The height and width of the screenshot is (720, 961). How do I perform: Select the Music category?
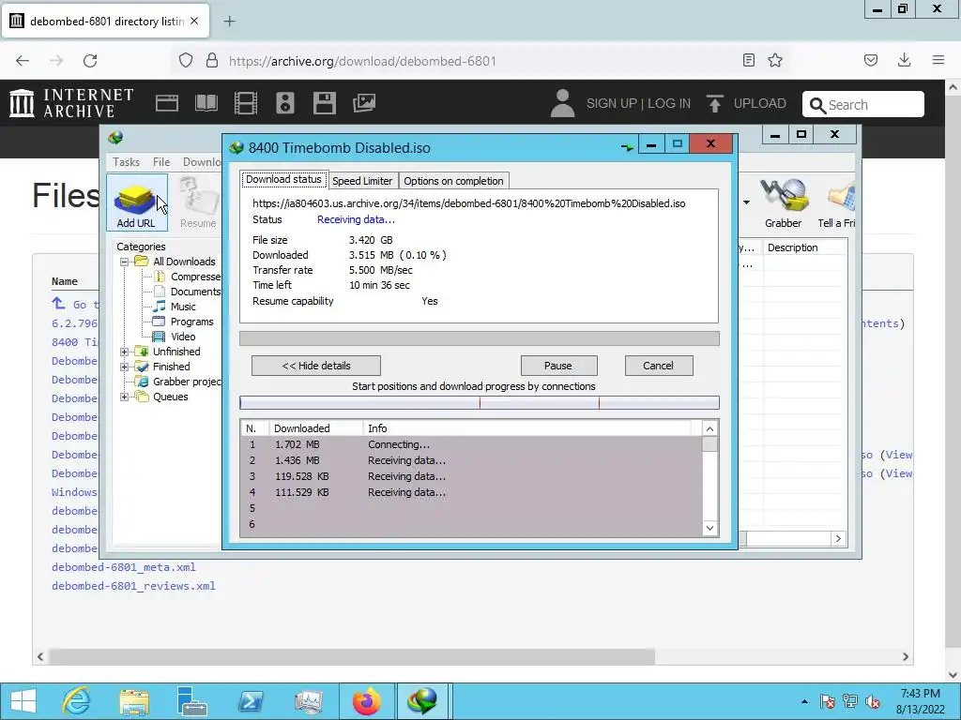point(183,307)
